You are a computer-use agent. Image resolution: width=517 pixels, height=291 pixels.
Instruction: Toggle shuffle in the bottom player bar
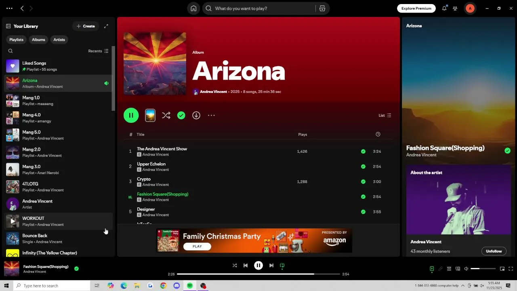coord(235,266)
